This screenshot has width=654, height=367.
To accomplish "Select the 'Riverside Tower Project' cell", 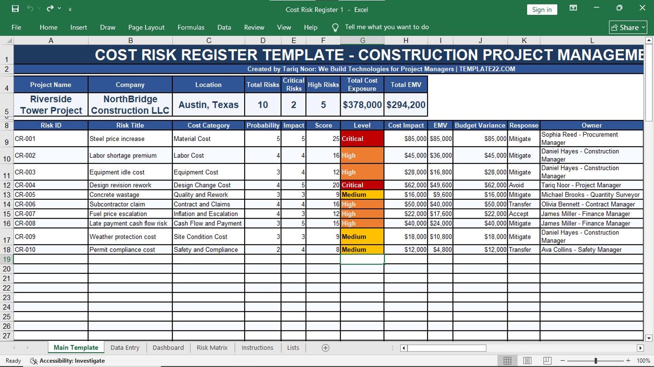I will coord(51,105).
